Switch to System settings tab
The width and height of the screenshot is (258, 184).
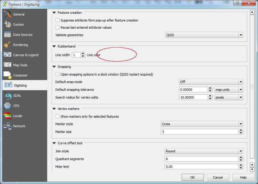point(25,24)
